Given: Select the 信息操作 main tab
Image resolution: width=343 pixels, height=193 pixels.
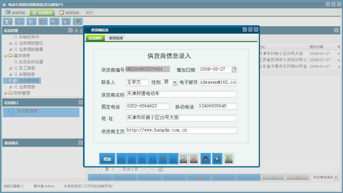Looking at the screenshot, I should 42,13.
